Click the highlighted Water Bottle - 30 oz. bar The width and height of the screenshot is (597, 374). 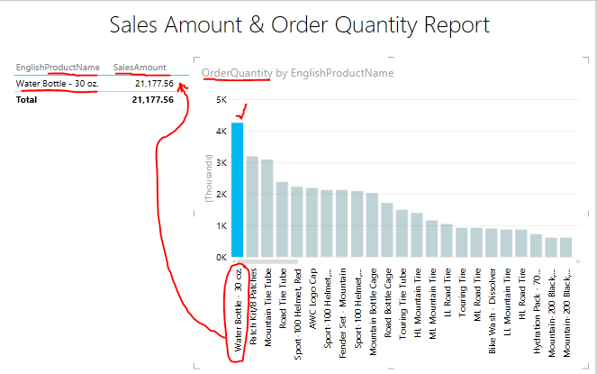point(238,189)
